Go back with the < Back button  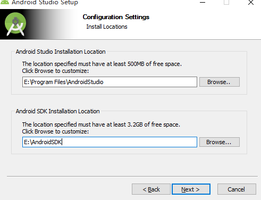pyautogui.click(x=151, y=189)
